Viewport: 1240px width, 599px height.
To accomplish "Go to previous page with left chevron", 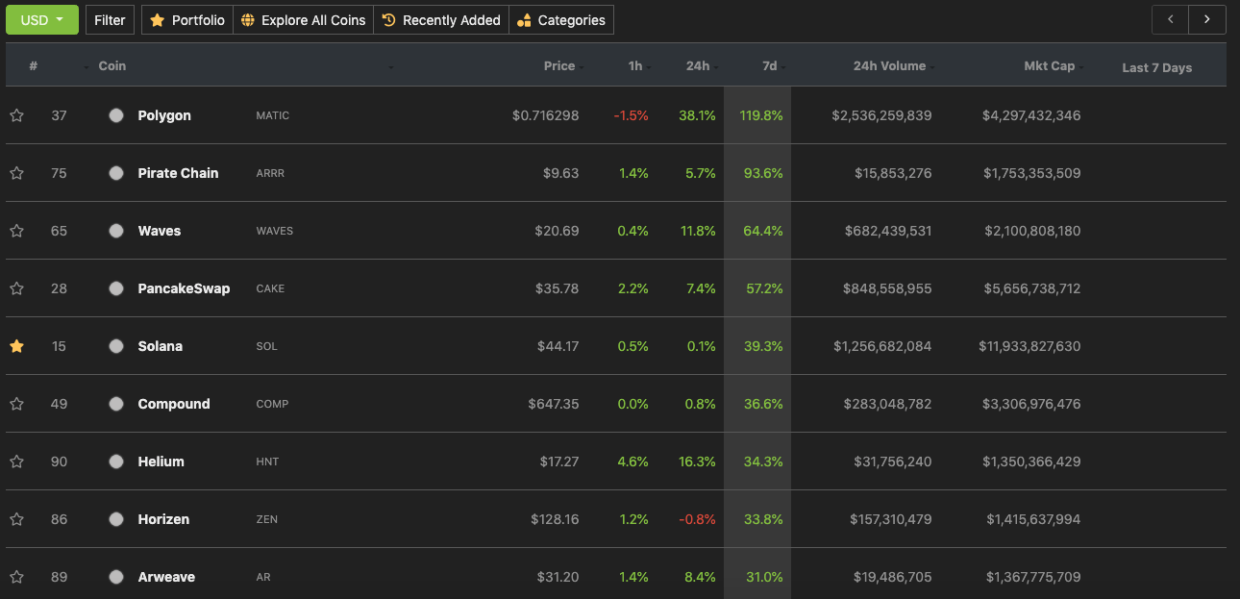I will point(1170,19).
